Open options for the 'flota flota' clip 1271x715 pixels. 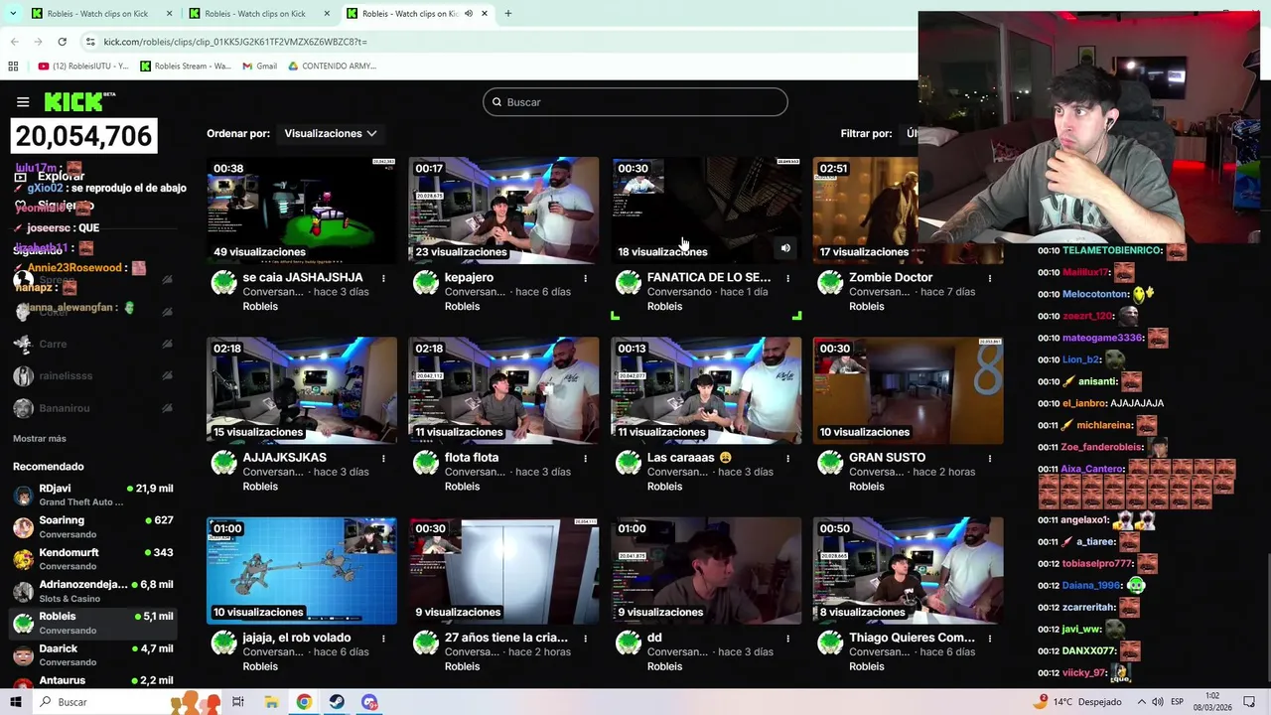click(x=585, y=458)
